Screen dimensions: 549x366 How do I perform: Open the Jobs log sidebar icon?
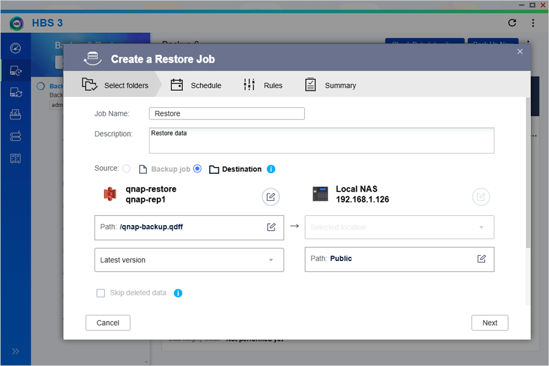point(15,159)
